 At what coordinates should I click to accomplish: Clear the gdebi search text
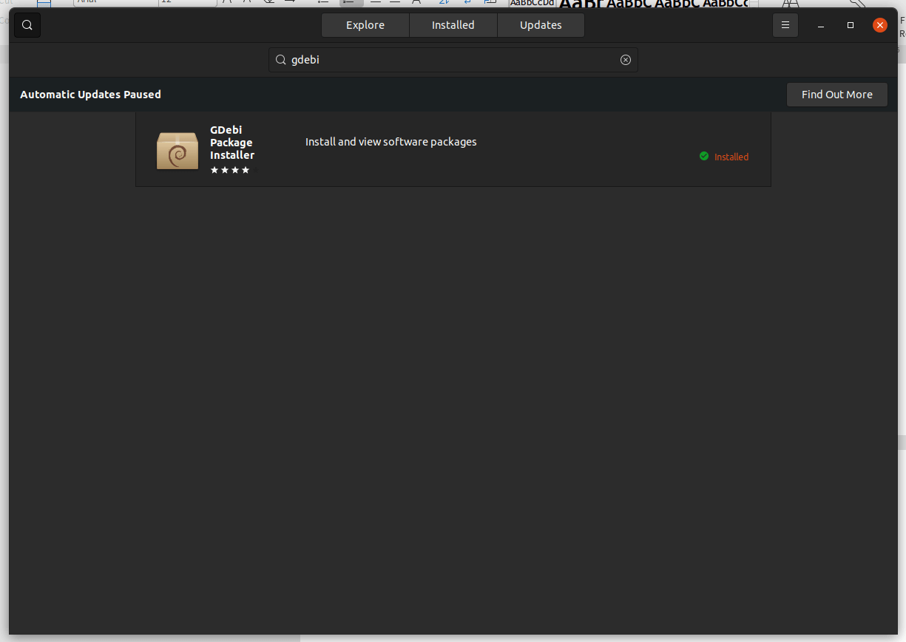click(626, 60)
